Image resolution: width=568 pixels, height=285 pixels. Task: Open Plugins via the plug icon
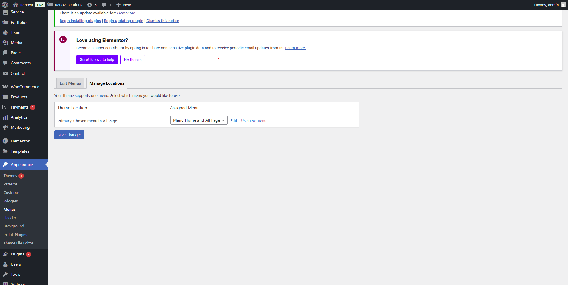point(5,254)
